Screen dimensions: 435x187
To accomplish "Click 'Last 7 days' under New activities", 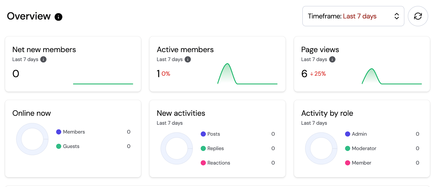I will (x=170, y=123).
